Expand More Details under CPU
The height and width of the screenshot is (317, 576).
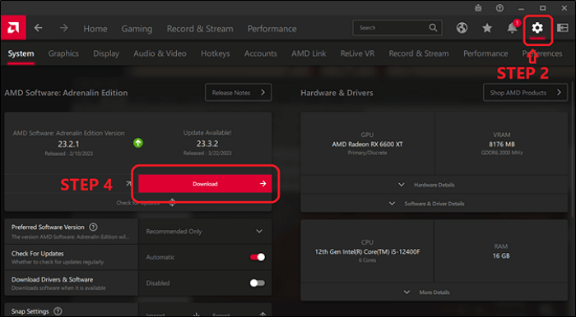pyautogui.click(x=434, y=292)
